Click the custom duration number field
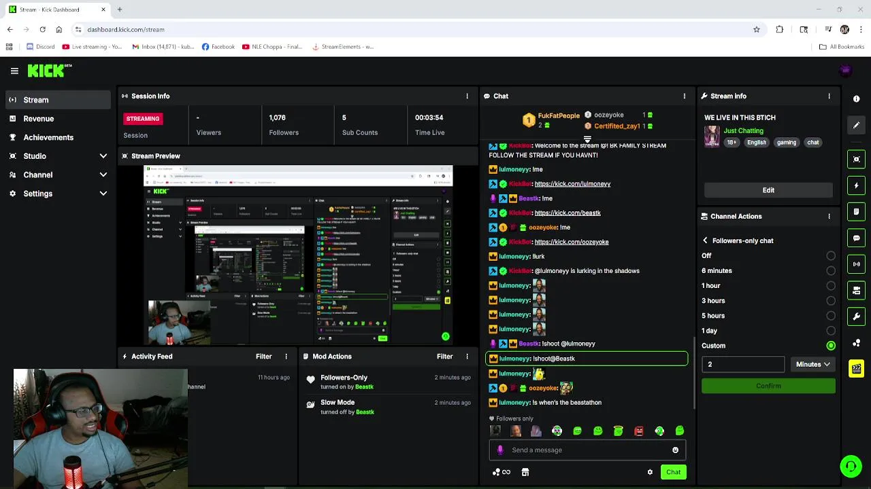This screenshot has width=871, height=489. click(x=743, y=365)
